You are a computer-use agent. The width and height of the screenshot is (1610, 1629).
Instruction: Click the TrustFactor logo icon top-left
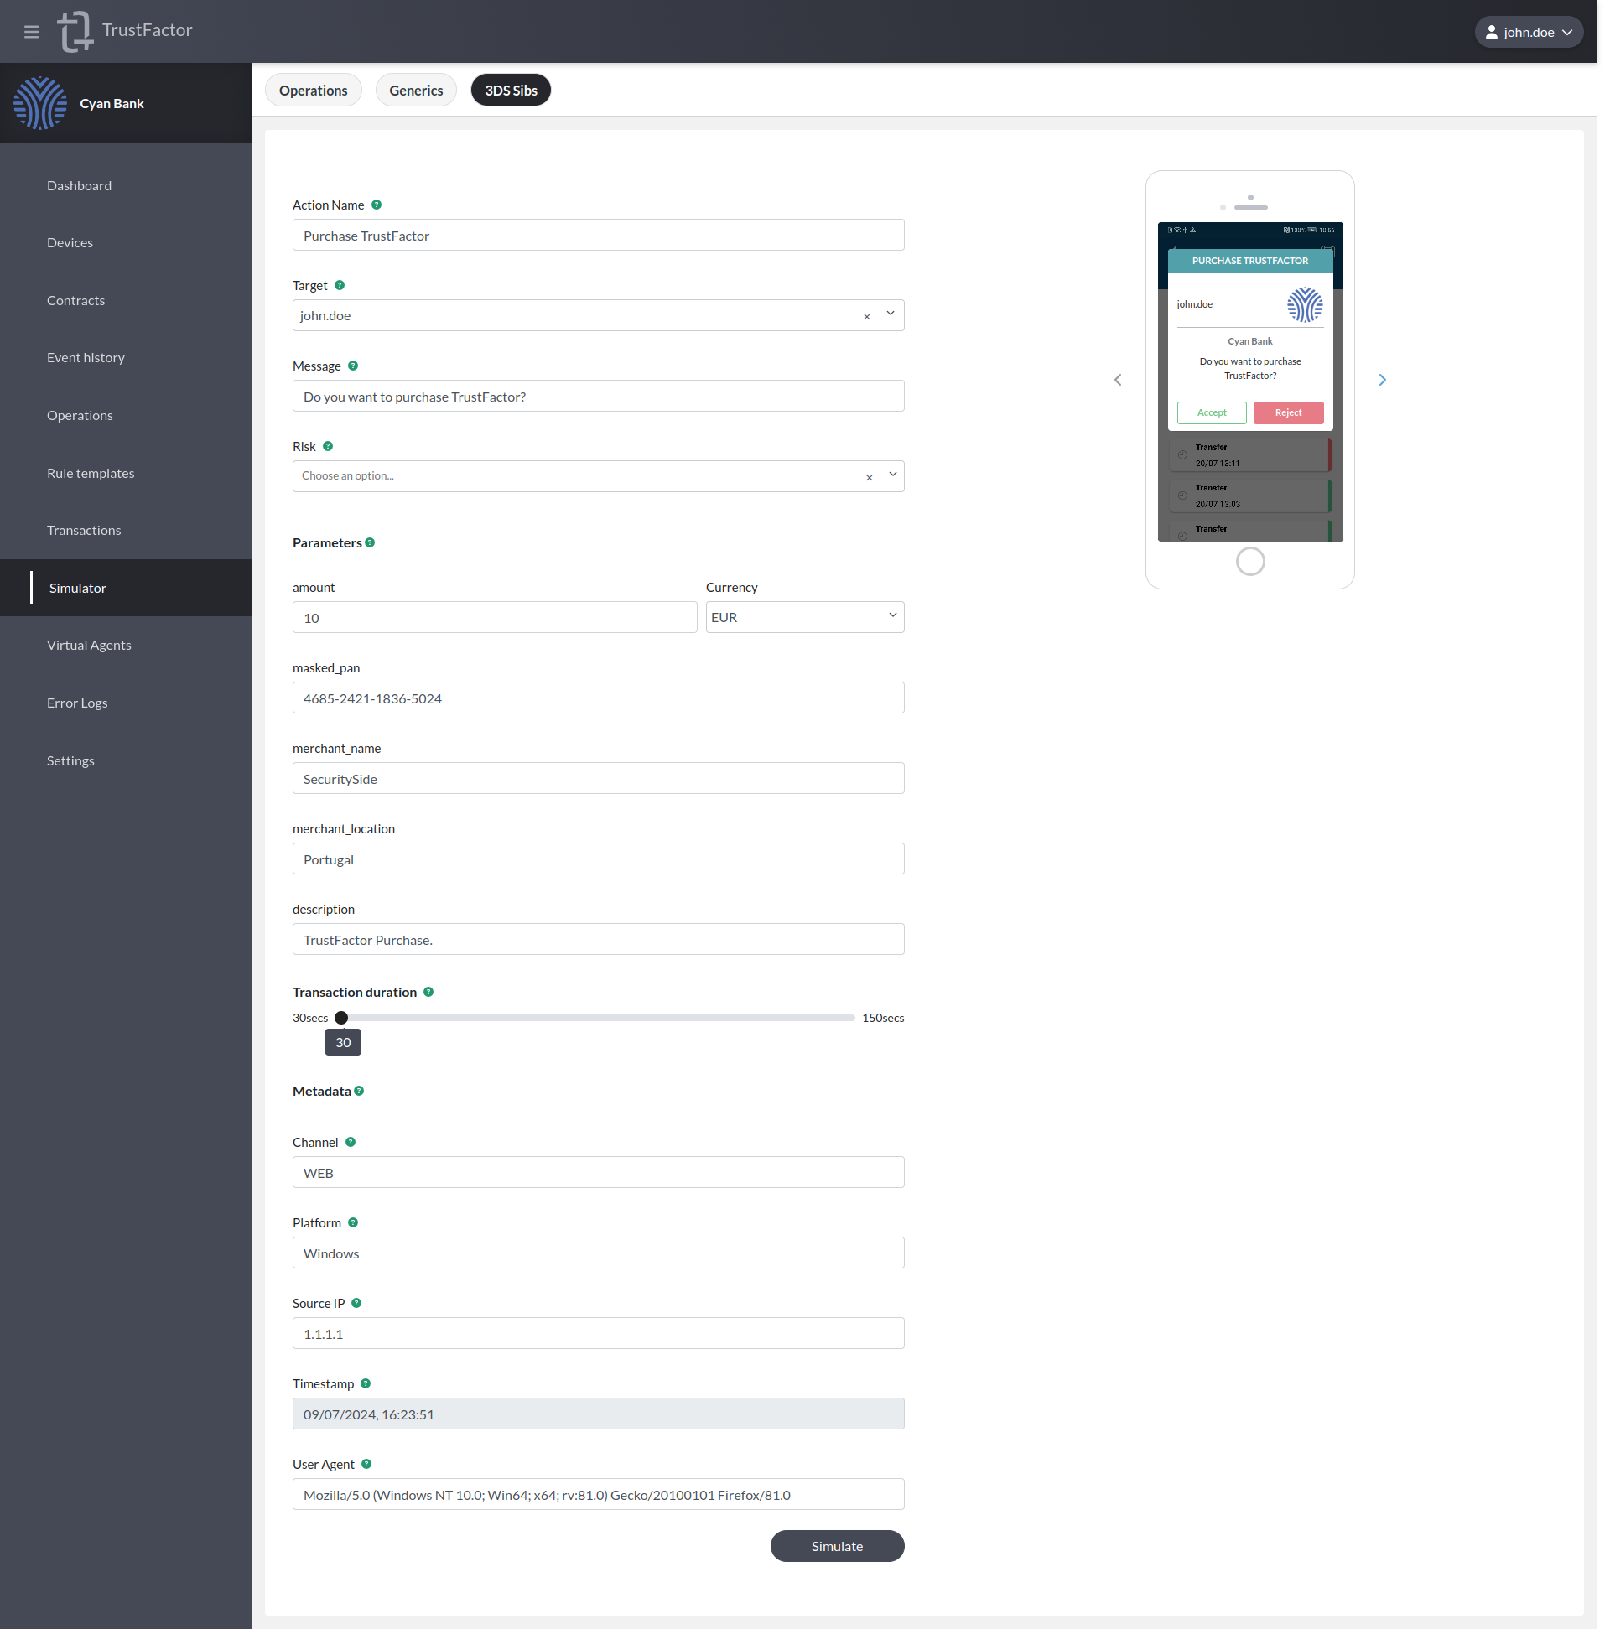pyautogui.click(x=75, y=29)
